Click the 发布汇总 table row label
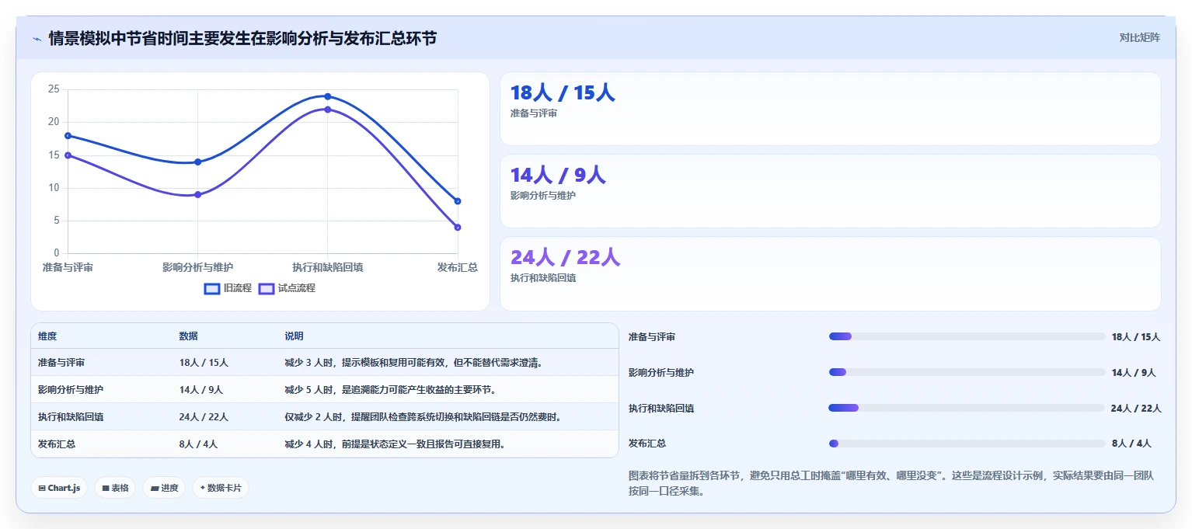The height and width of the screenshot is (529, 1192). coord(57,444)
